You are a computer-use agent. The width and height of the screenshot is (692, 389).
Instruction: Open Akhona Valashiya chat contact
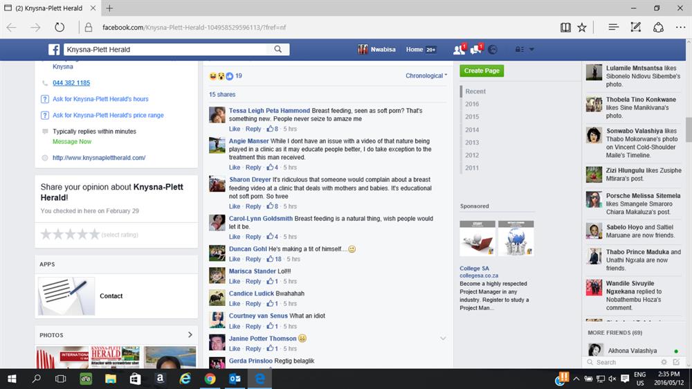pos(632,351)
